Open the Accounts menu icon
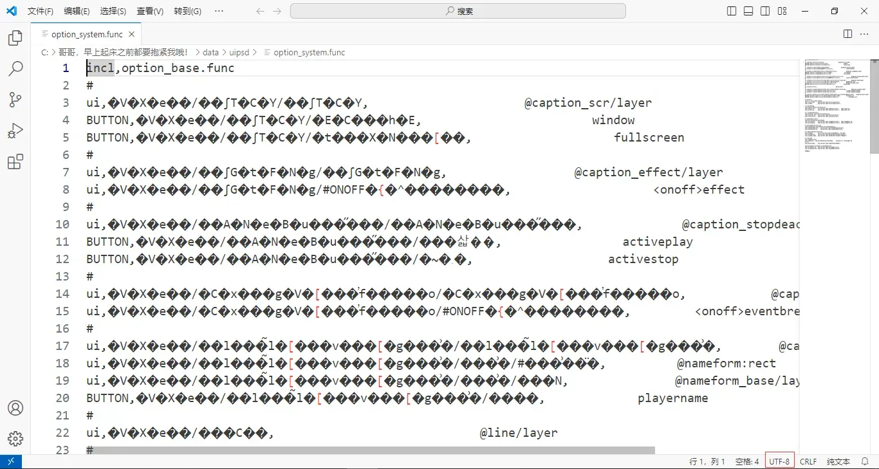This screenshot has width=879, height=469. [x=15, y=408]
